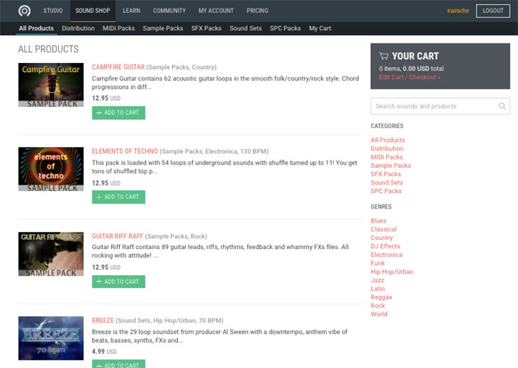518x368 pixels.
Task: Select the All Products tab
Action: (36, 29)
